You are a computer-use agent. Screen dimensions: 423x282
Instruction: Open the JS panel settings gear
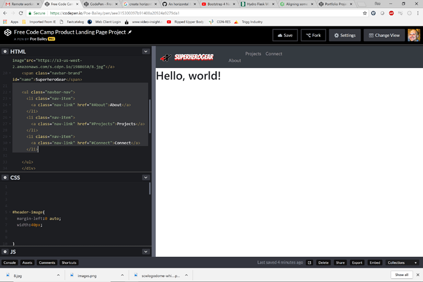click(5, 251)
